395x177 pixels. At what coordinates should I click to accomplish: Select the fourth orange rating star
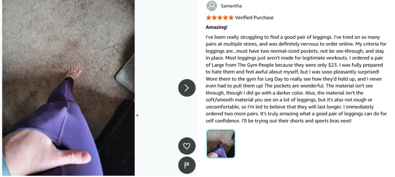225,18
